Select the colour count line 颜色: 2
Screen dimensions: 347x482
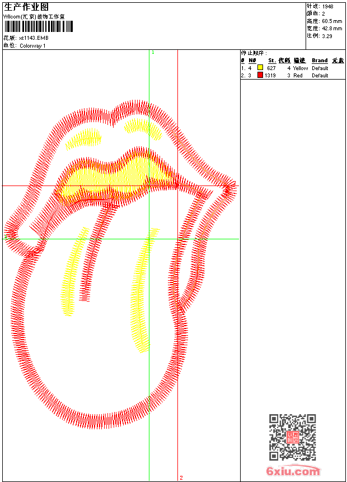coord(316,13)
